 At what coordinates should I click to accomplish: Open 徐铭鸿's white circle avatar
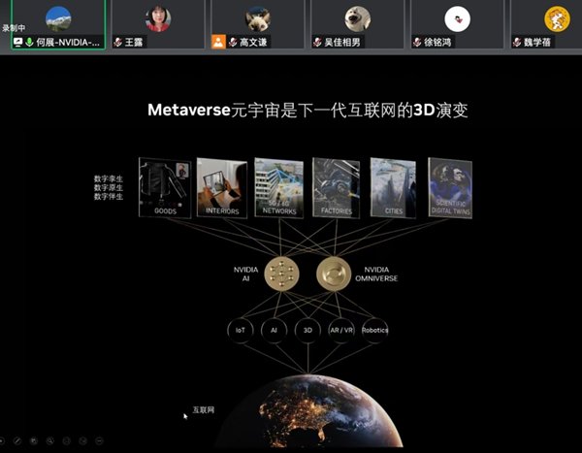(457, 19)
